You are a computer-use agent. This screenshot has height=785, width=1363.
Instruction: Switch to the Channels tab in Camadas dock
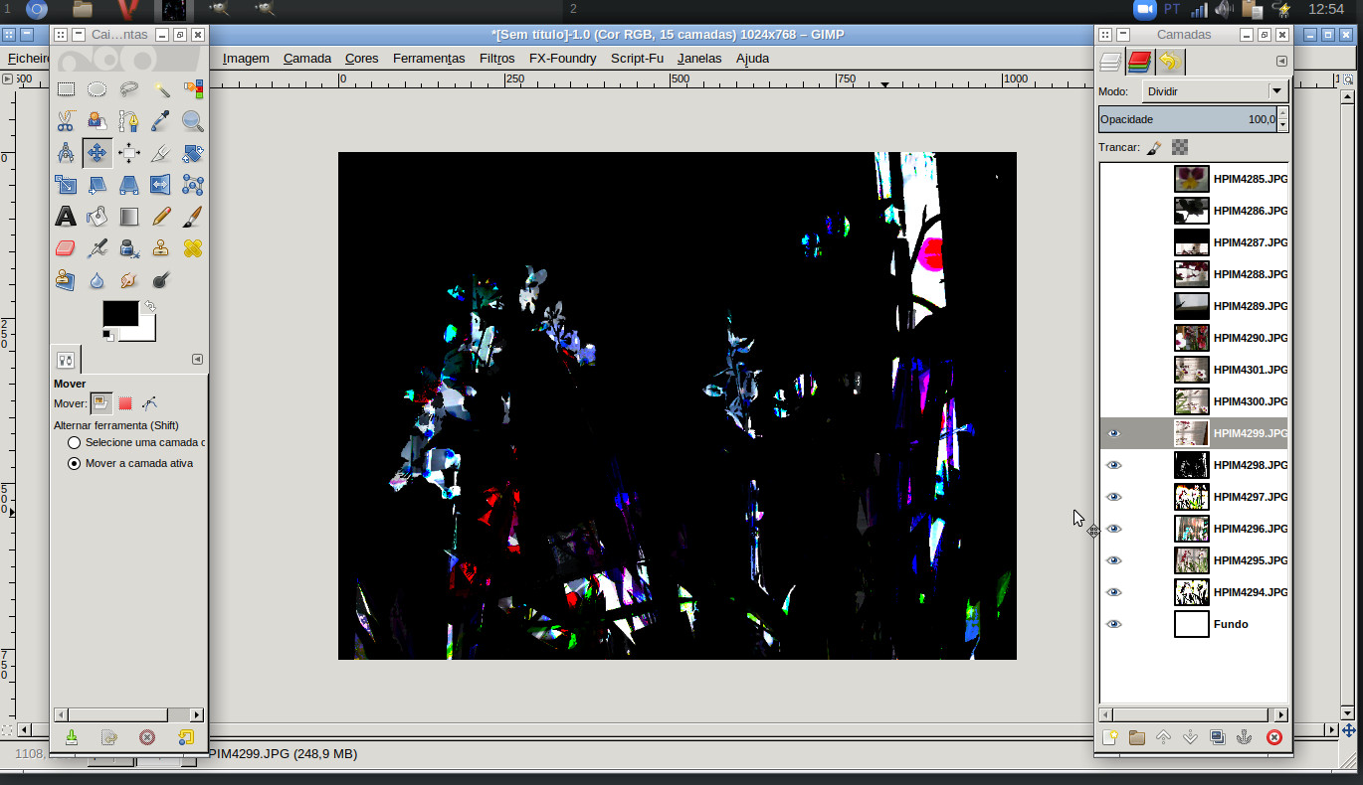[x=1140, y=63]
